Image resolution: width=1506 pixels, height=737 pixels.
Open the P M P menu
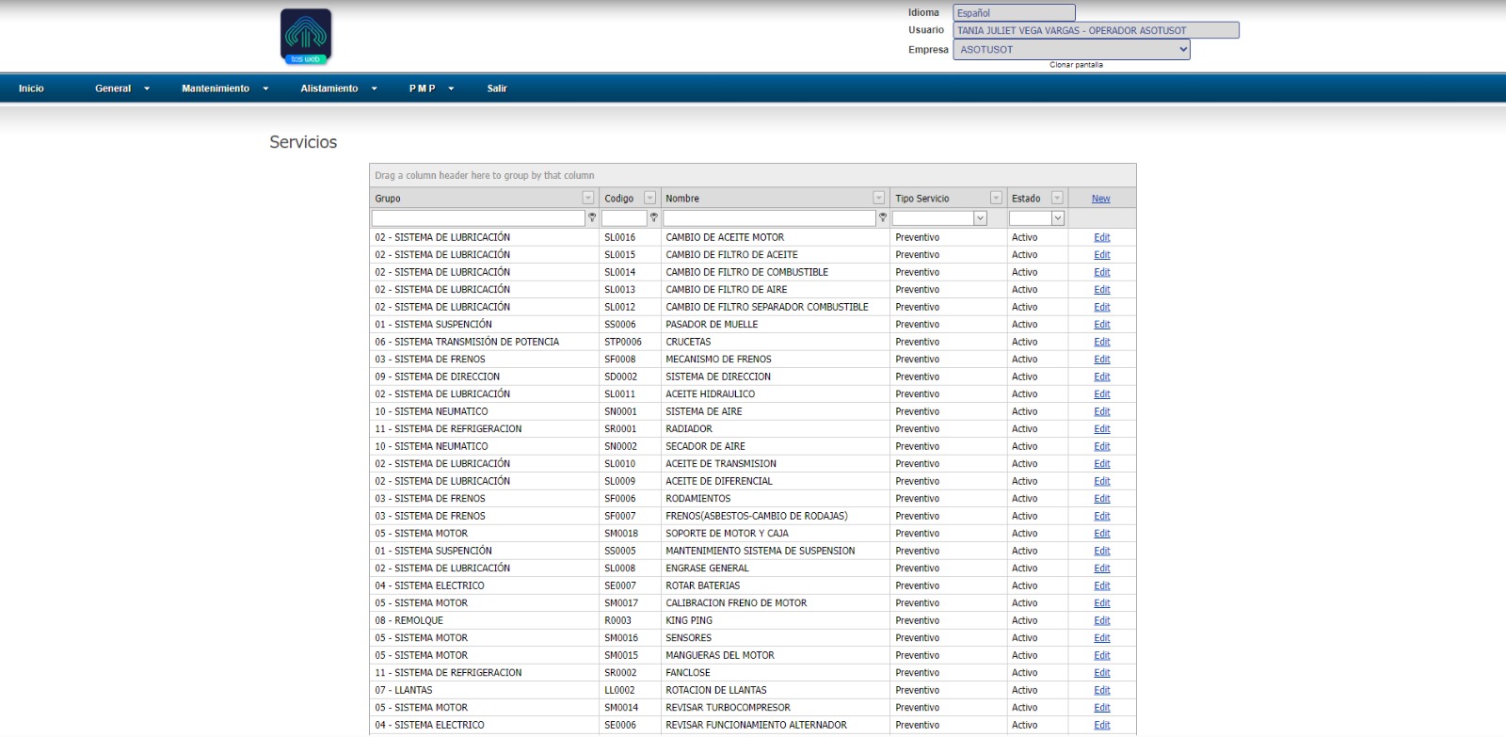click(x=430, y=88)
